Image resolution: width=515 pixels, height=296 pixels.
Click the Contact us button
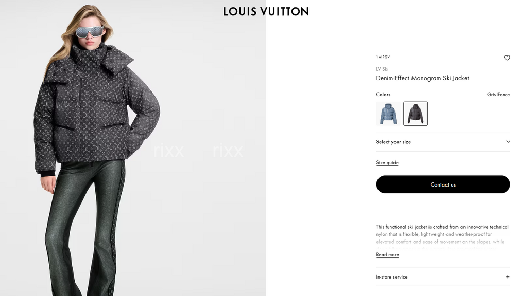443,184
